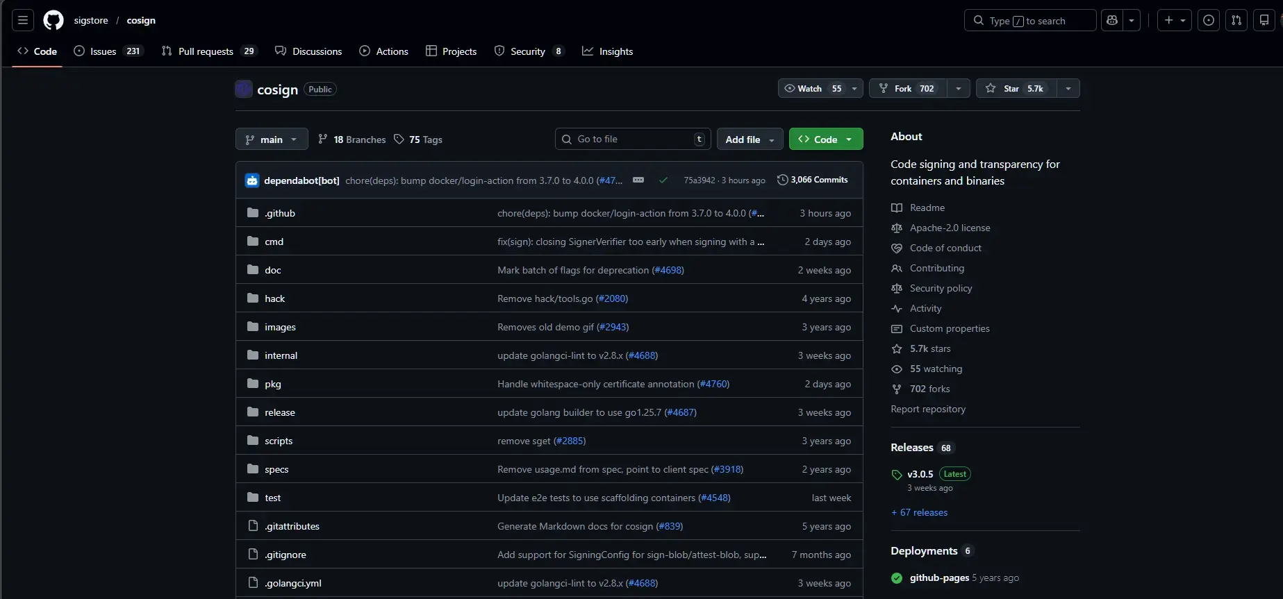
Task: Open the hamburger navigation menu
Action: (23, 20)
